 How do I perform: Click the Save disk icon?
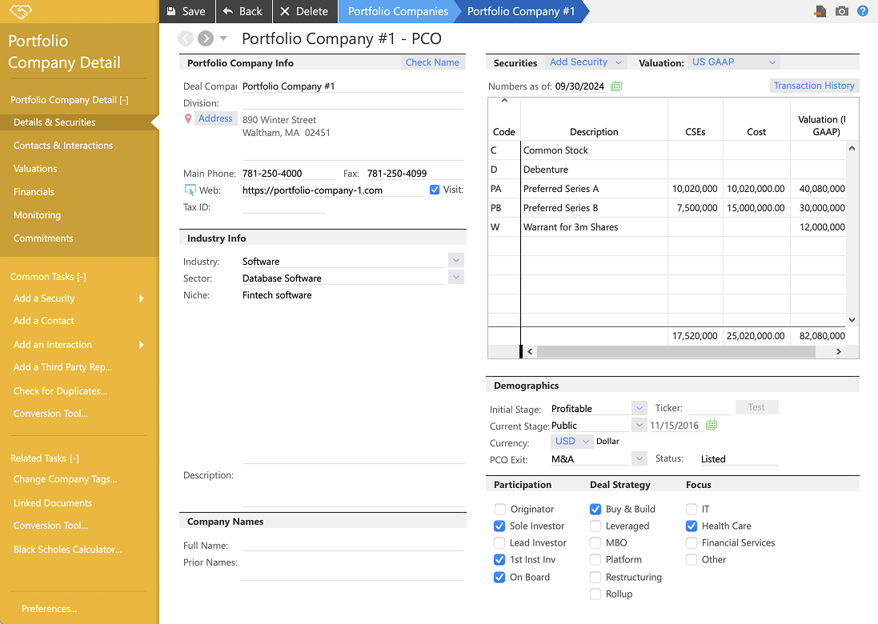point(171,11)
